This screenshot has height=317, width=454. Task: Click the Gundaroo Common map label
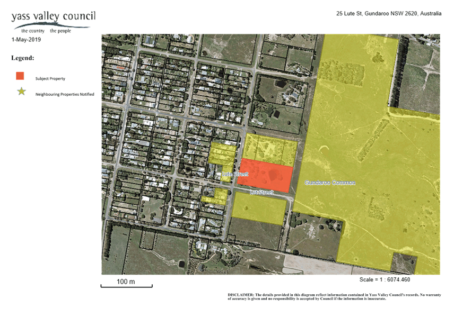(330, 183)
